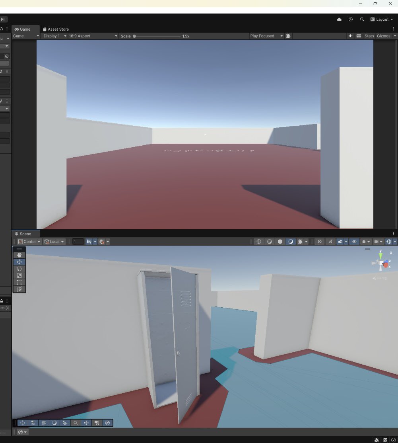The image size is (398, 443).
Task: Click the Scene orientation gizmo
Action: click(x=381, y=263)
